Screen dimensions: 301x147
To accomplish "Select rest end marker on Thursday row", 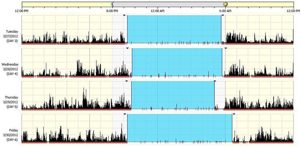I will (x=214, y=81).
